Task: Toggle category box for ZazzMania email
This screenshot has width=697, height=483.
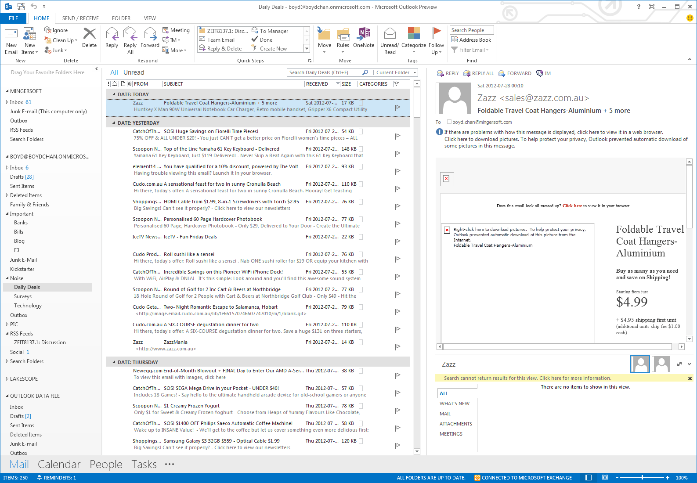Action: click(x=361, y=342)
